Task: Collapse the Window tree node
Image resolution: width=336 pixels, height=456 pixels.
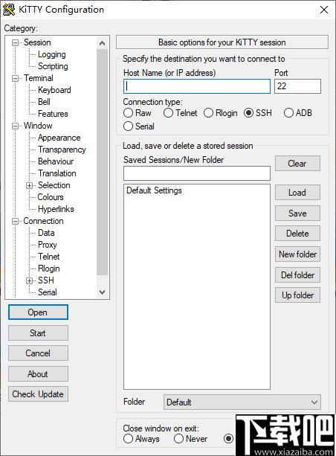Action: pos(15,126)
